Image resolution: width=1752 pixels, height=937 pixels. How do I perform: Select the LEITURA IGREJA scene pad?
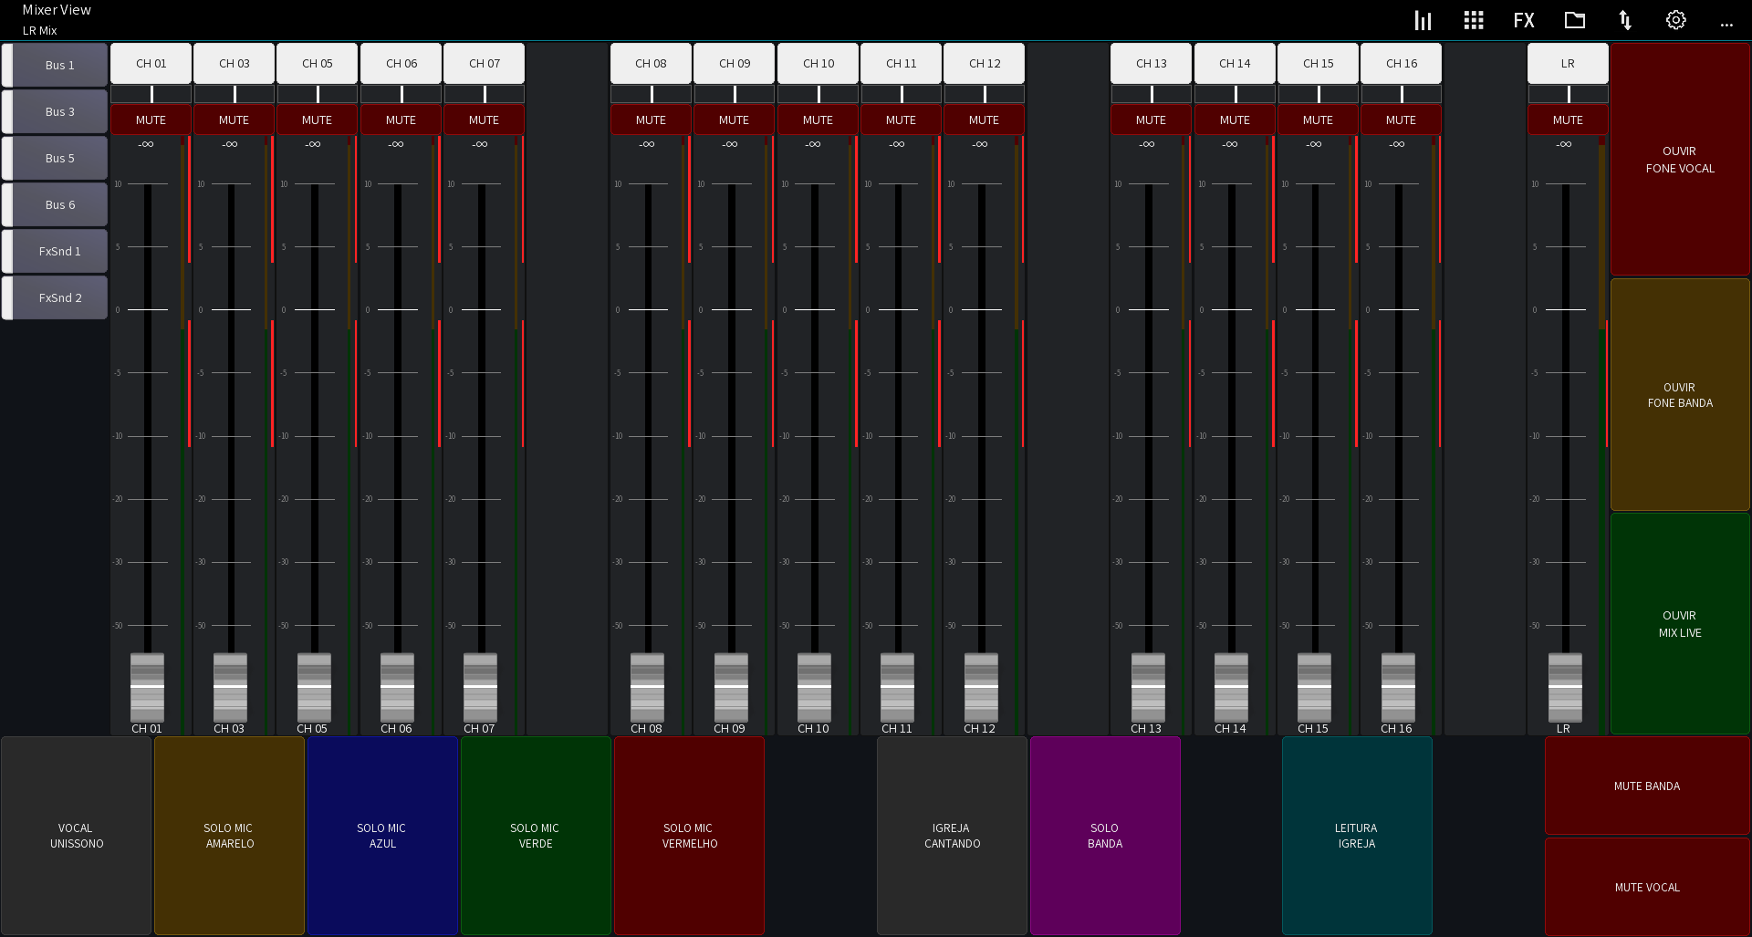(x=1356, y=836)
